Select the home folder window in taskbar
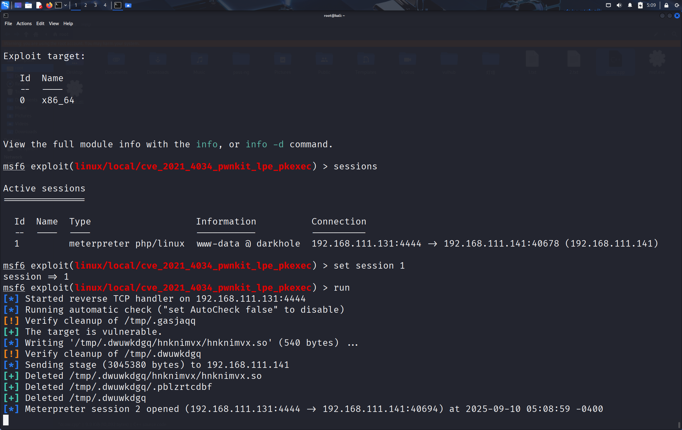This screenshot has width=682, height=430. (128, 5)
